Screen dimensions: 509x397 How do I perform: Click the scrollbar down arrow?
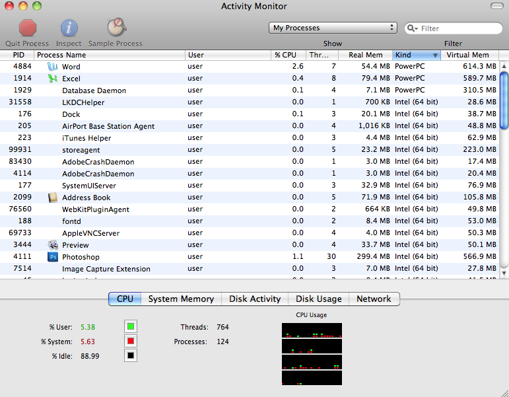[x=504, y=273]
